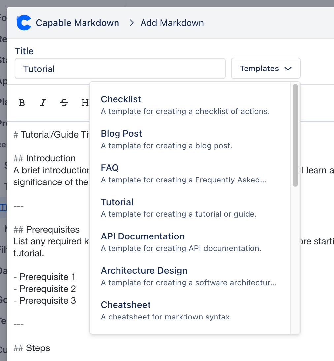
Task: Apply strikethrough formatting from the toolbar
Action: pos(64,103)
